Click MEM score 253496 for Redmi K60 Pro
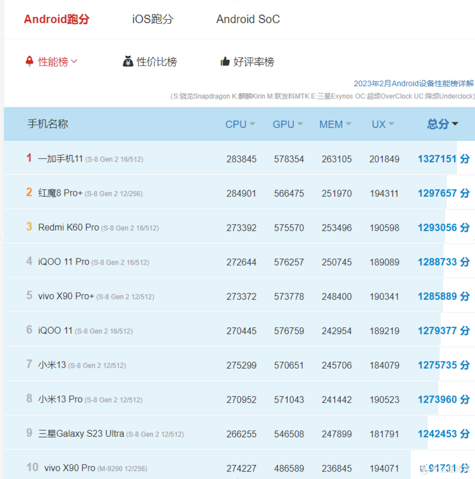The width and height of the screenshot is (475, 479). point(336,228)
